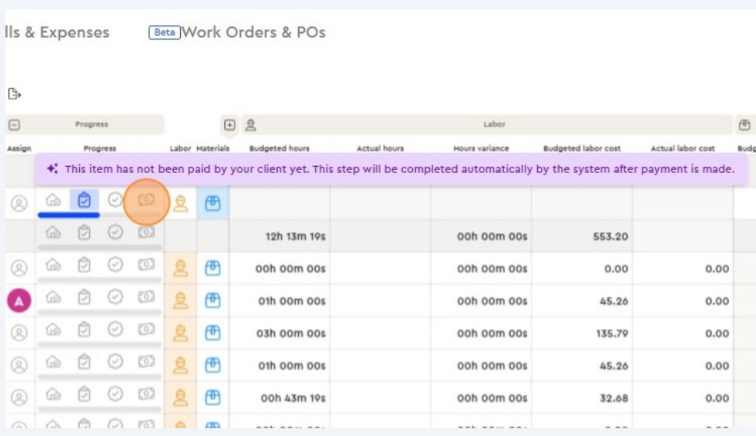Open the export document icon above the table
Image resolution: width=756 pixels, height=436 pixels.
tap(14, 94)
